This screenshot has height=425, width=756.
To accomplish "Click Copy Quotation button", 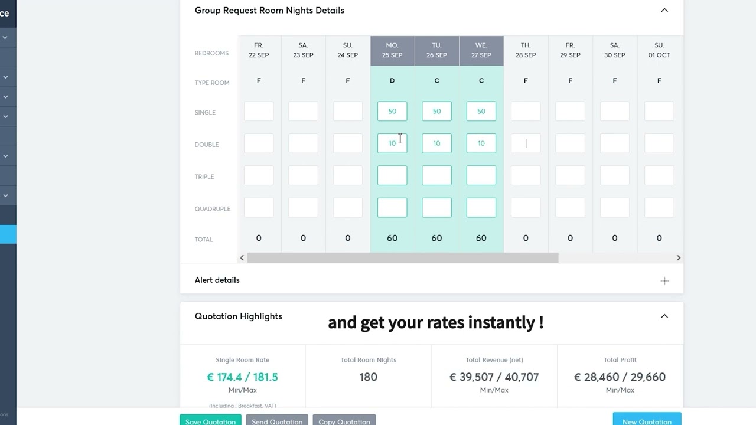I will point(344,421).
